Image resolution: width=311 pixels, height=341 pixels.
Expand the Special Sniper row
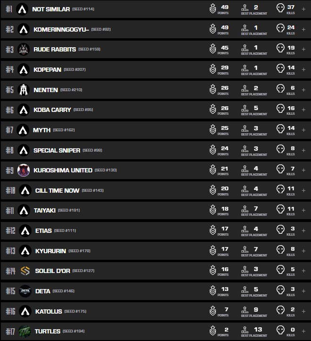303,150
